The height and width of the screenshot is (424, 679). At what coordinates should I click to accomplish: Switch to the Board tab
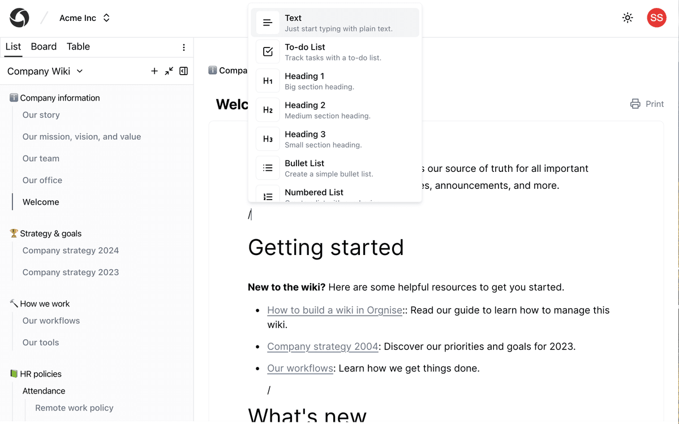point(44,47)
